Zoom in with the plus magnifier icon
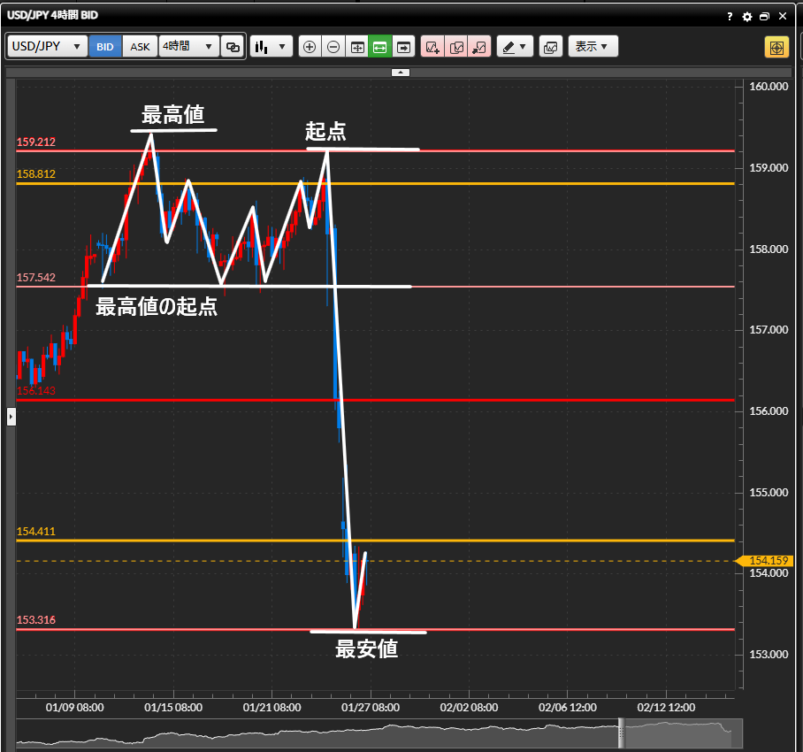Screen dimensions: 803x752 (310, 47)
